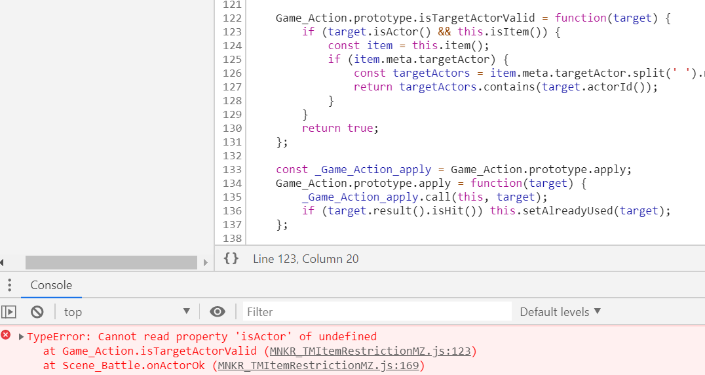
Task: Open the 'top' JavaScript context dropdown
Action: [x=127, y=311]
